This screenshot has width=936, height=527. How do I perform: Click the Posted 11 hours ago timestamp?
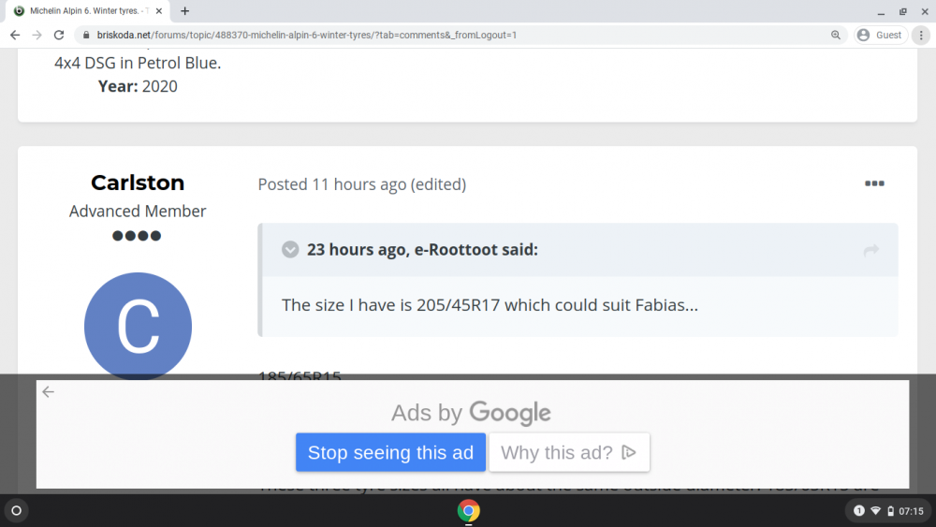332,184
